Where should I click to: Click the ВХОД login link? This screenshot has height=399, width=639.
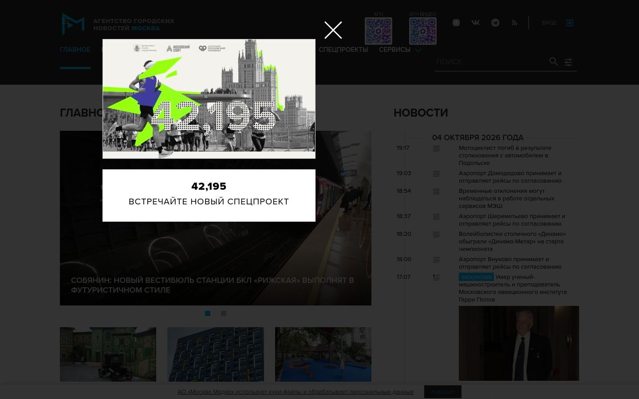click(x=549, y=23)
